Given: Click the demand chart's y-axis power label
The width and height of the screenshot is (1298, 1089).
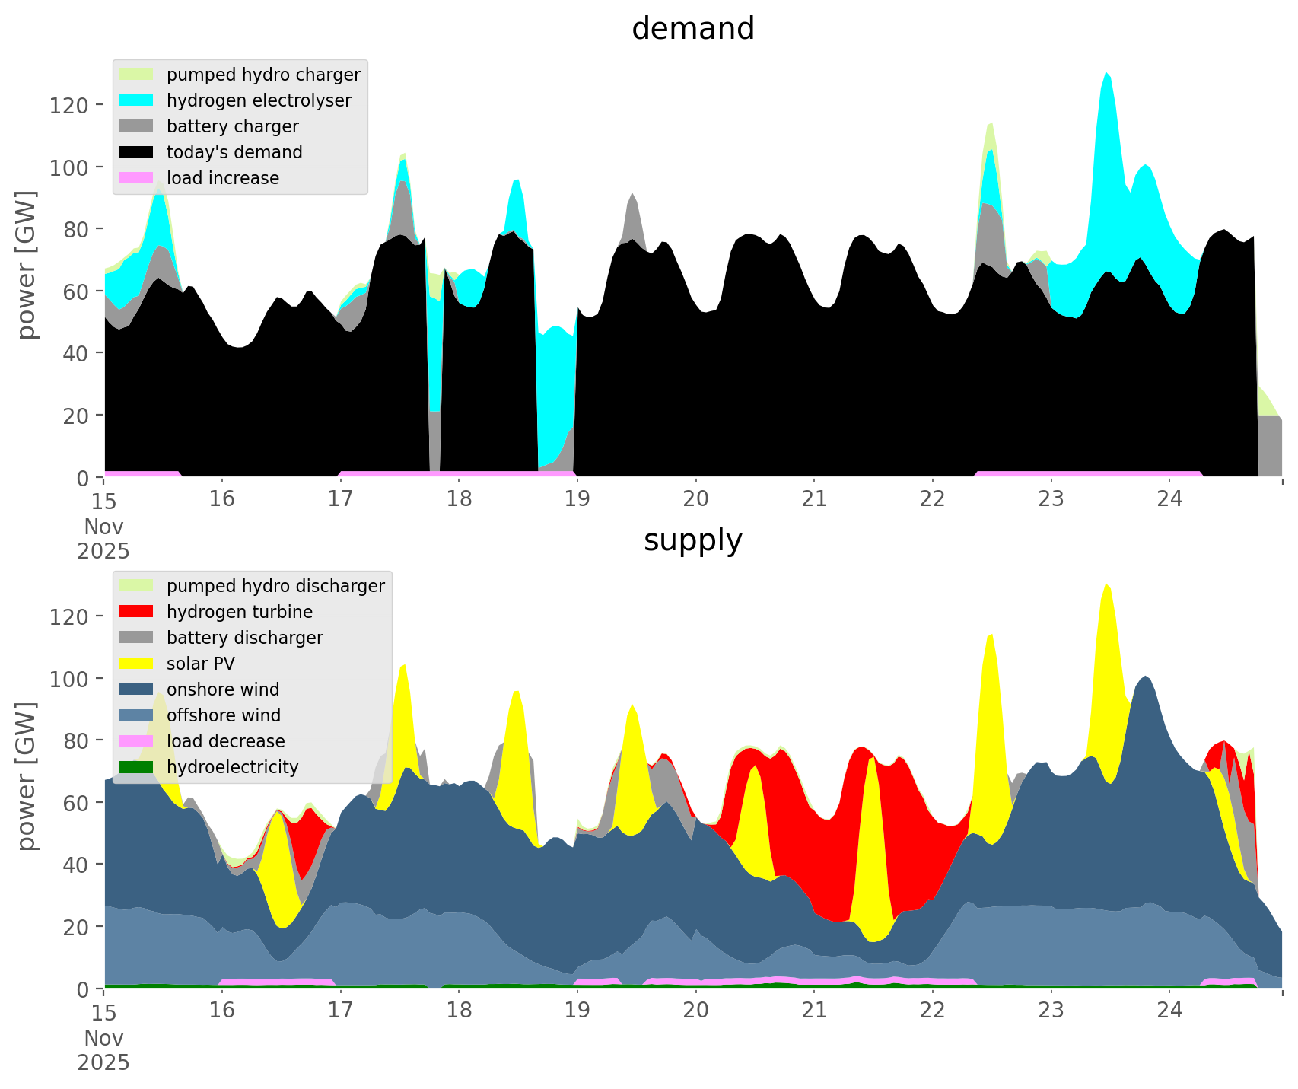Looking at the screenshot, I should click(x=27, y=265).
